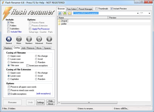Image resolution: width=154 pixels, height=112 pixels.
Task: Select No change for filename casing
Action: point(36,56)
